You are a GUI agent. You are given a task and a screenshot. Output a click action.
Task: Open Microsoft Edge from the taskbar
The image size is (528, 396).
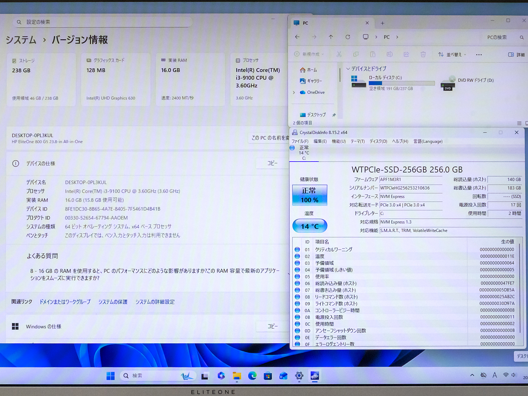252,376
